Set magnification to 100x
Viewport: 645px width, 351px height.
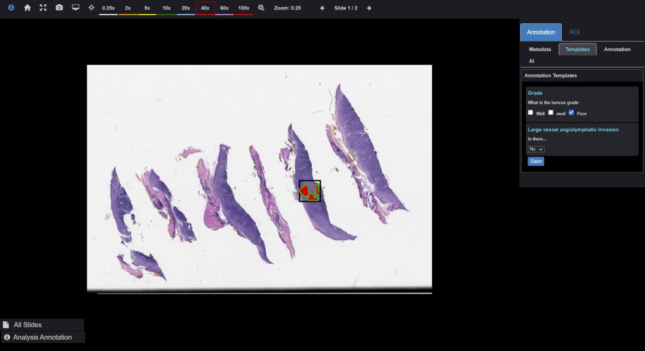tap(244, 8)
